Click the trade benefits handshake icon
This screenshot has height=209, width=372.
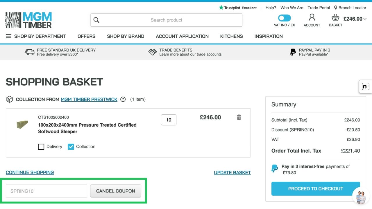[153, 52]
